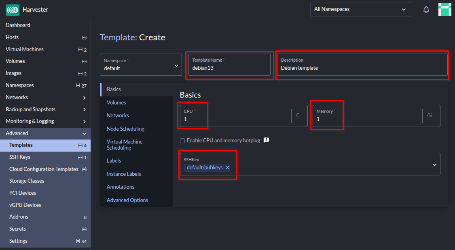The image size is (455, 250).
Task: Remove the default/pubkeys SSH key tag
Action: 227,168
